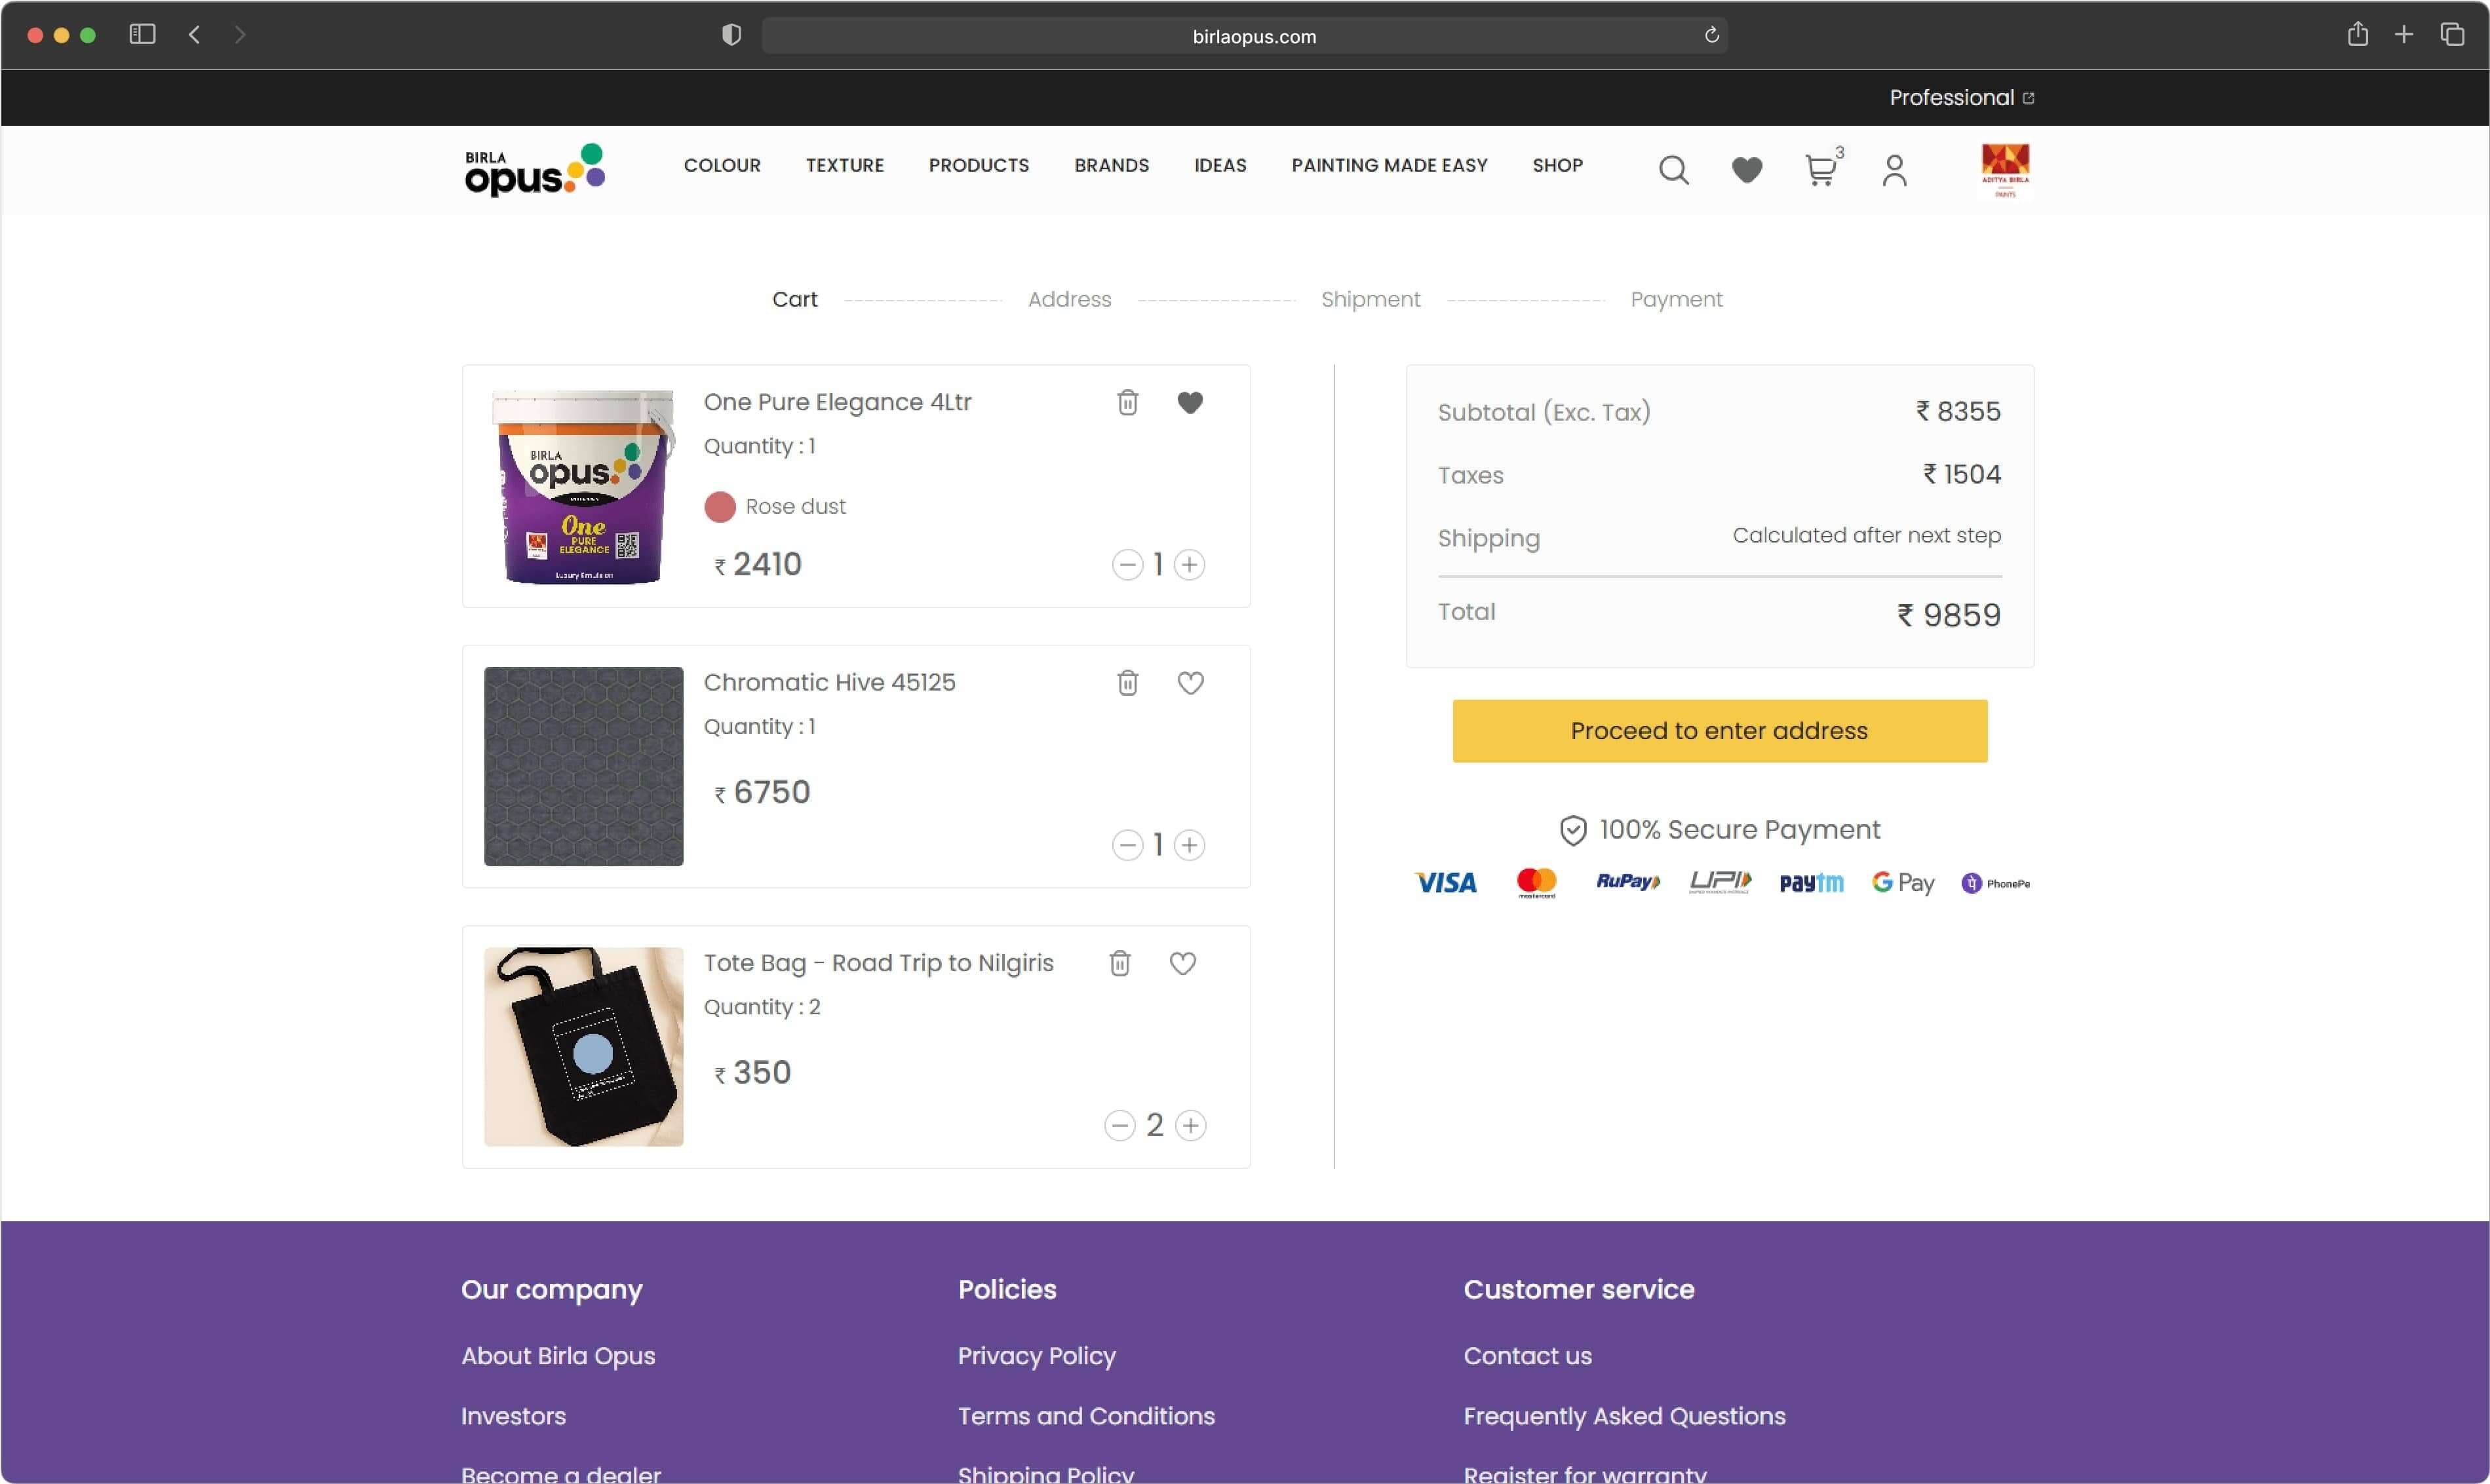Open the shopping cart icon
The height and width of the screenshot is (1484, 2490).
[1819, 170]
